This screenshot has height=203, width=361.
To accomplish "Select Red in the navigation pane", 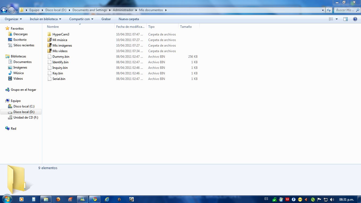I will tap(13, 129).
